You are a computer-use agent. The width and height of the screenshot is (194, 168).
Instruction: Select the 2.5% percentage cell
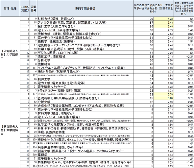(164, 34)
